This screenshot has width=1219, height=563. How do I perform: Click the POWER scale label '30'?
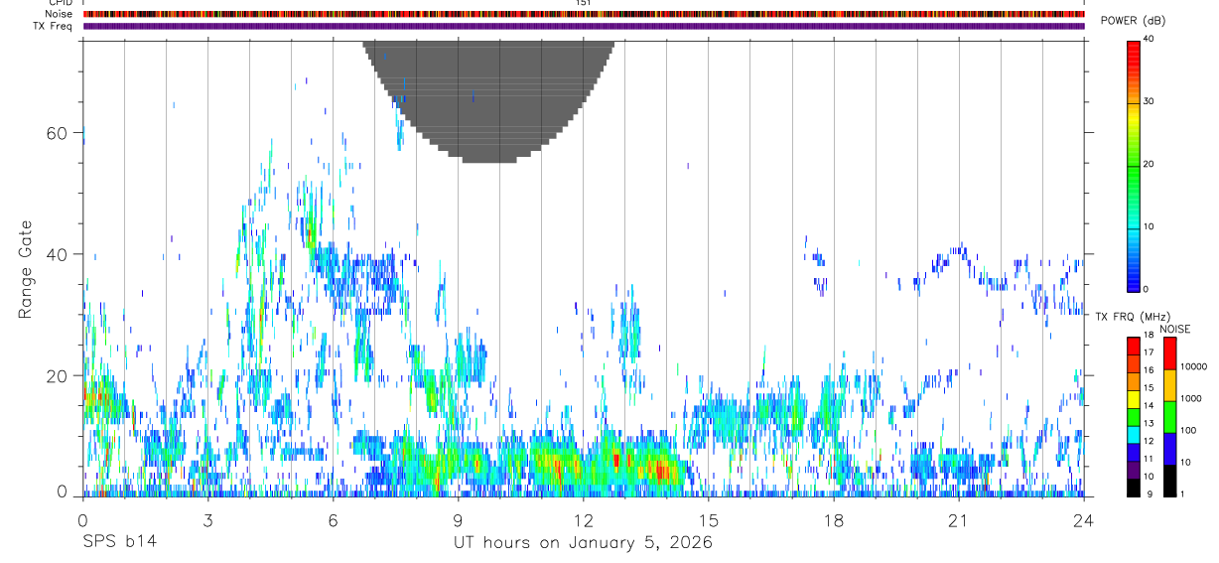coord(1151,101)
